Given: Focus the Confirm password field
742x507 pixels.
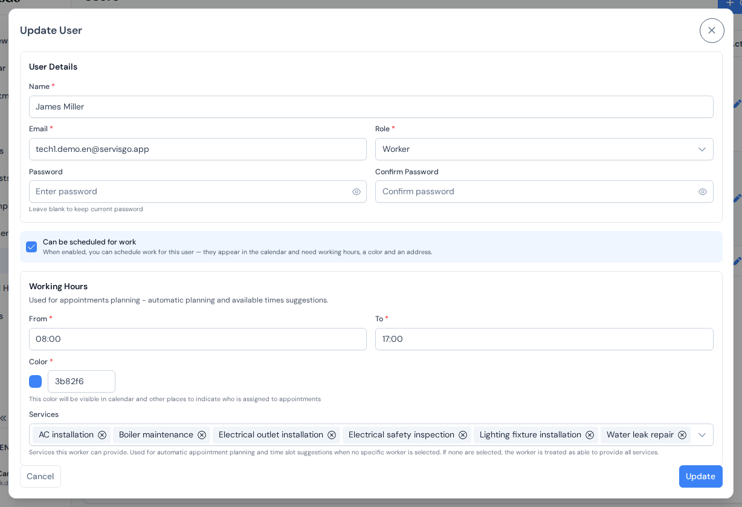Looking at the screenshot, I should coord(544,192).
